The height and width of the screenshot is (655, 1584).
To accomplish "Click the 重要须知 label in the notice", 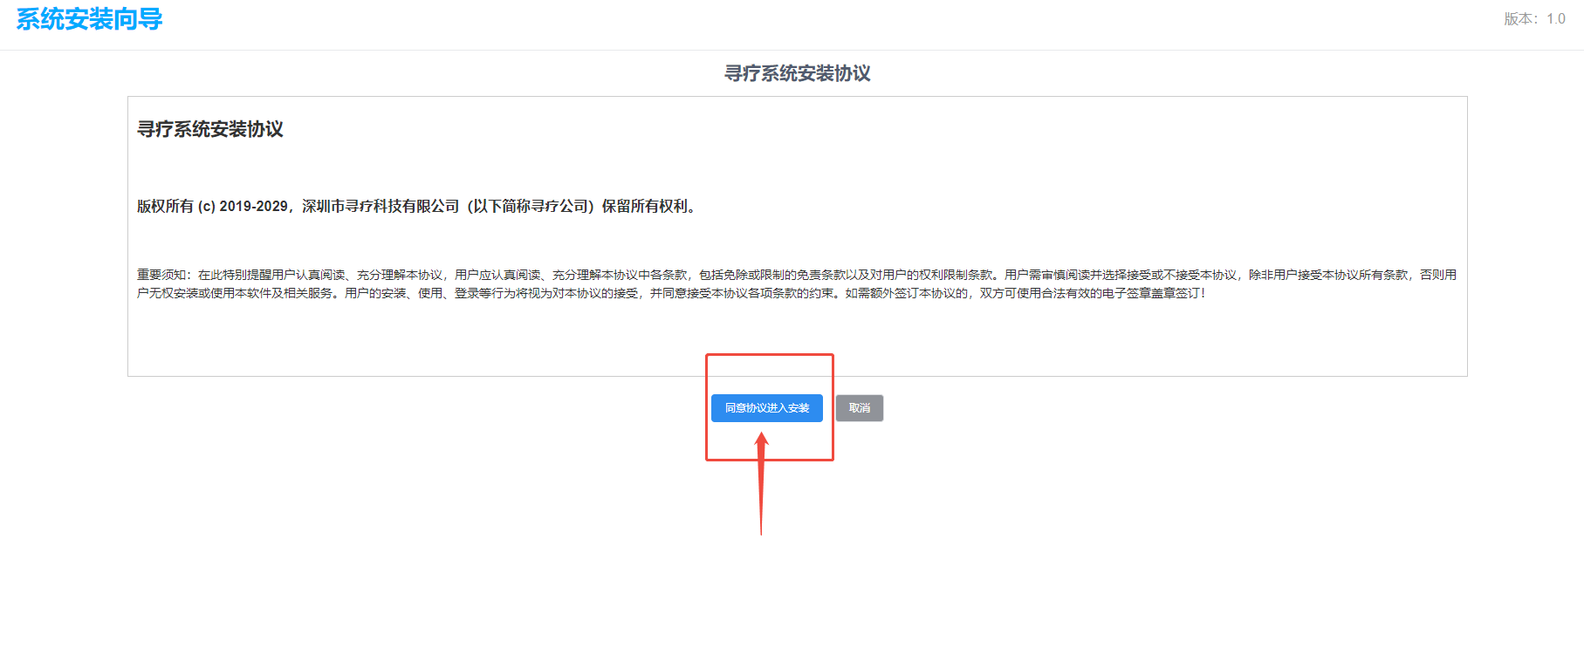I will [161, 275].
